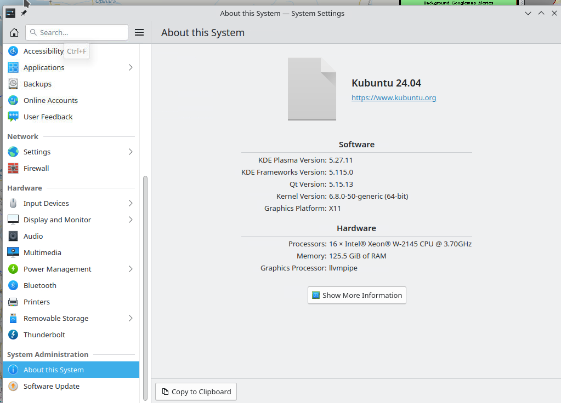This screenshot has width=561, height=403.
Task: Click the Memory value 125.5 GiB of RAM
Action: [358, 256]
